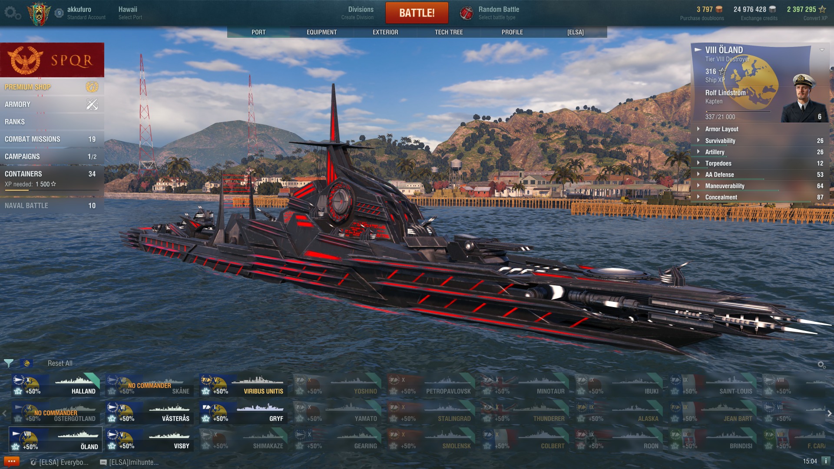
Task: Expand the Torpedoes parameters section
Action: 760,163
